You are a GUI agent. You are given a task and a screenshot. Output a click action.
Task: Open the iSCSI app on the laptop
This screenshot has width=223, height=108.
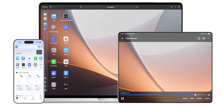pos(66,62)
